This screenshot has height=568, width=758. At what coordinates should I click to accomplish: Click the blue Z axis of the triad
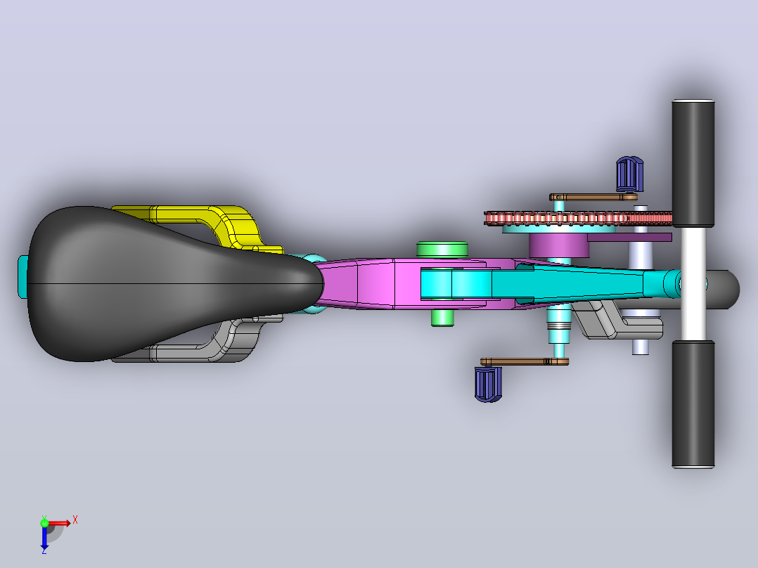tap(44, 538)
